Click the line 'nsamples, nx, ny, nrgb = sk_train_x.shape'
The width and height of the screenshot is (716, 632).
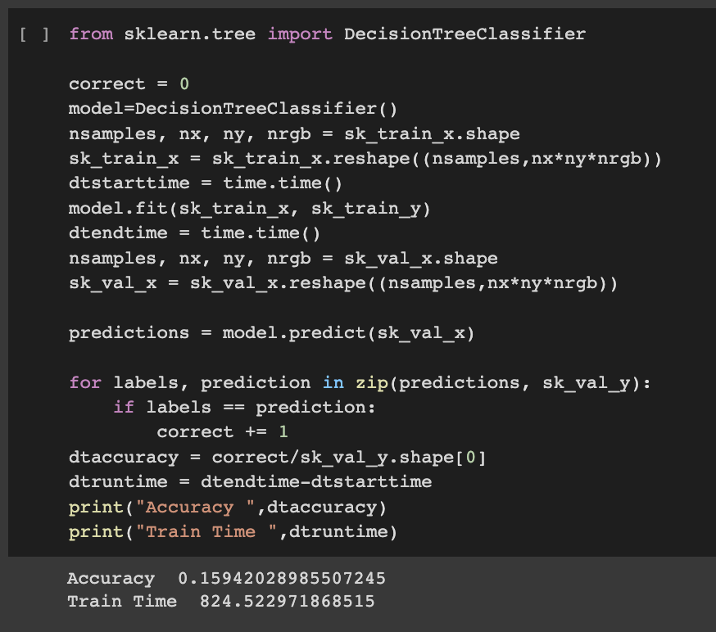295,134
